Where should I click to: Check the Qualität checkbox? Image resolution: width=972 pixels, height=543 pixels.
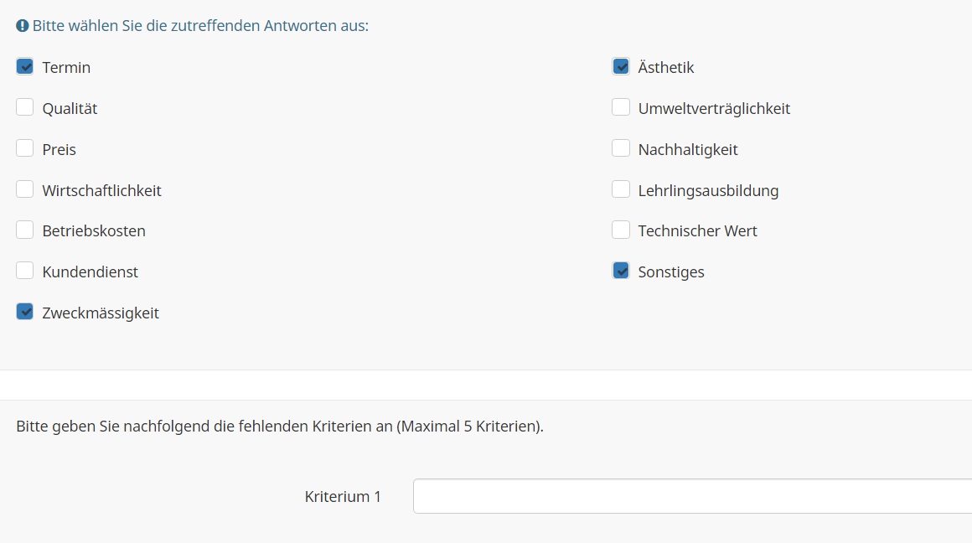click(25, 108)
